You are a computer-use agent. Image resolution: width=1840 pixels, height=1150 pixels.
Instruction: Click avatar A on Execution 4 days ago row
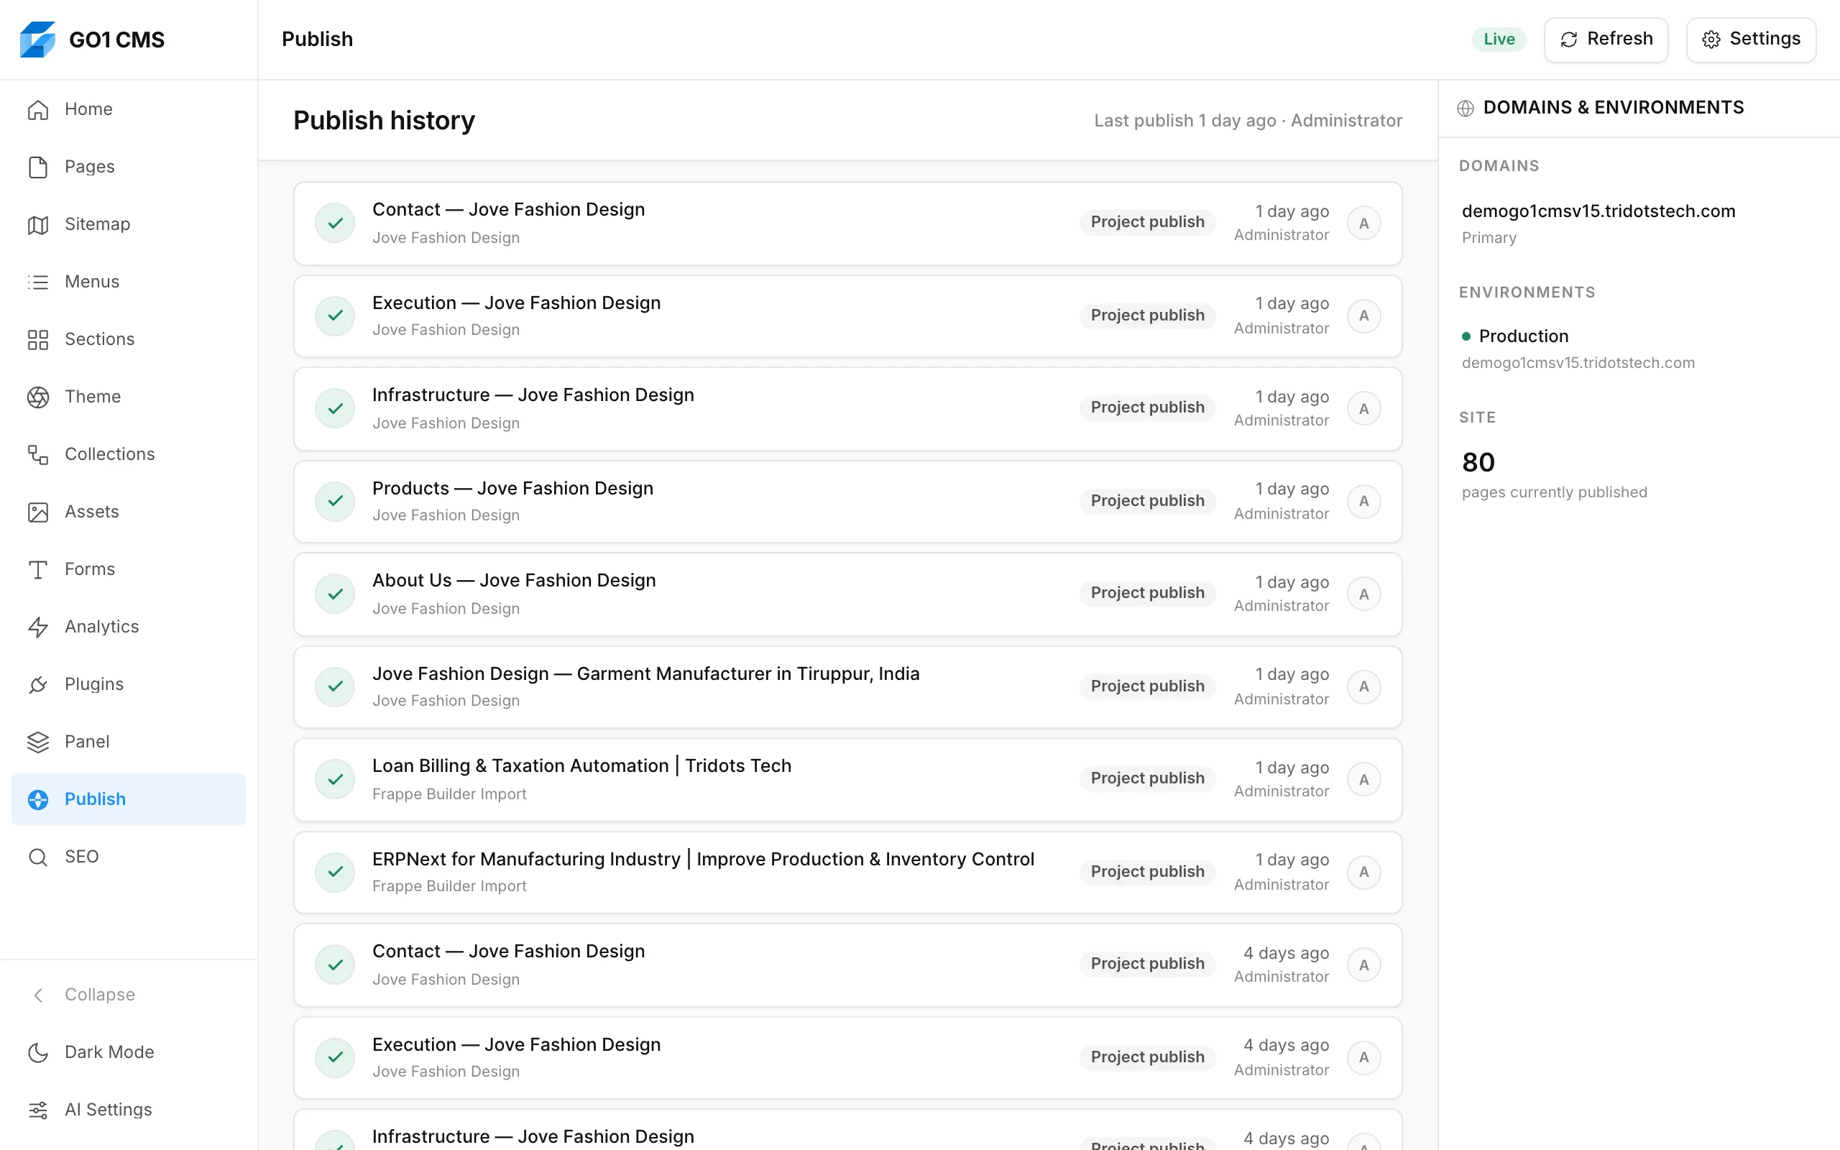click(1364, 1057)
